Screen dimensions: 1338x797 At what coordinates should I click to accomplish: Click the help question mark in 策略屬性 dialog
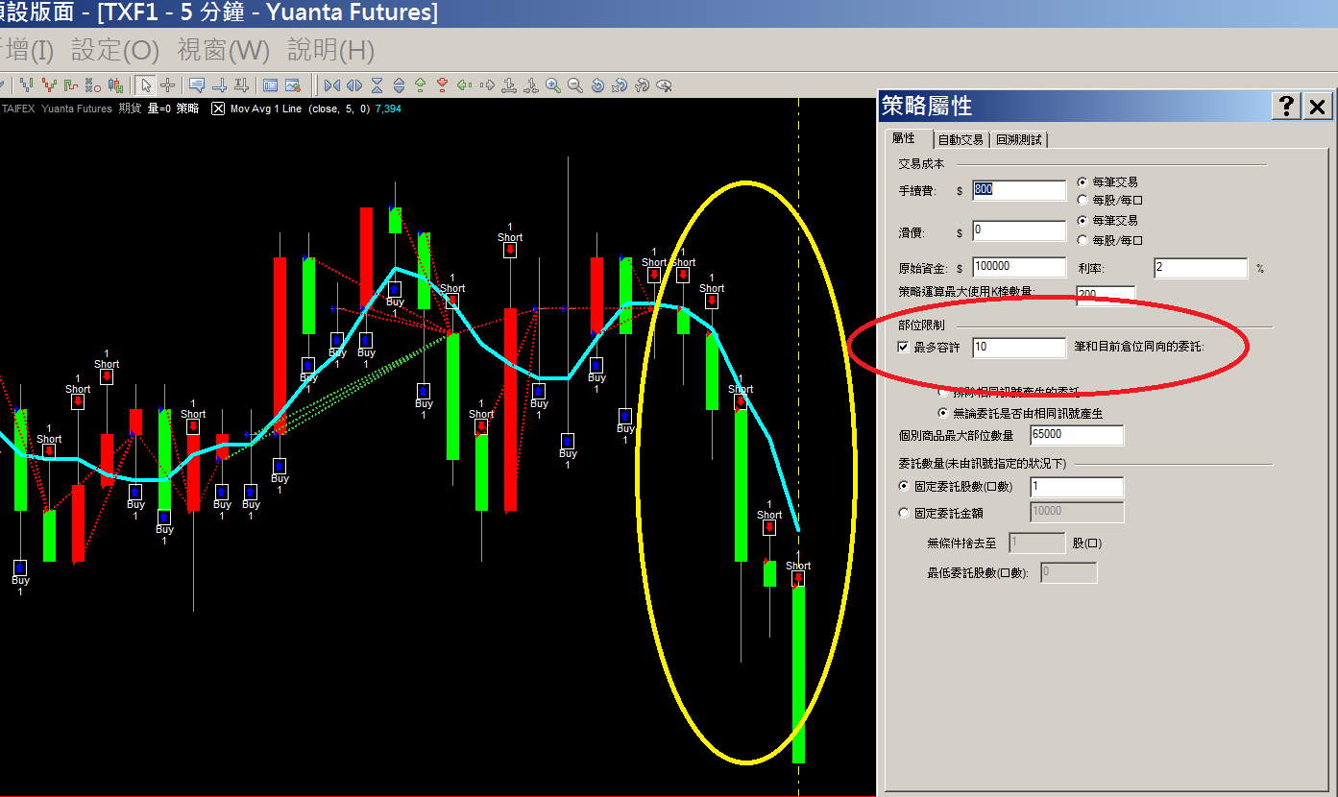(1287, 106)
